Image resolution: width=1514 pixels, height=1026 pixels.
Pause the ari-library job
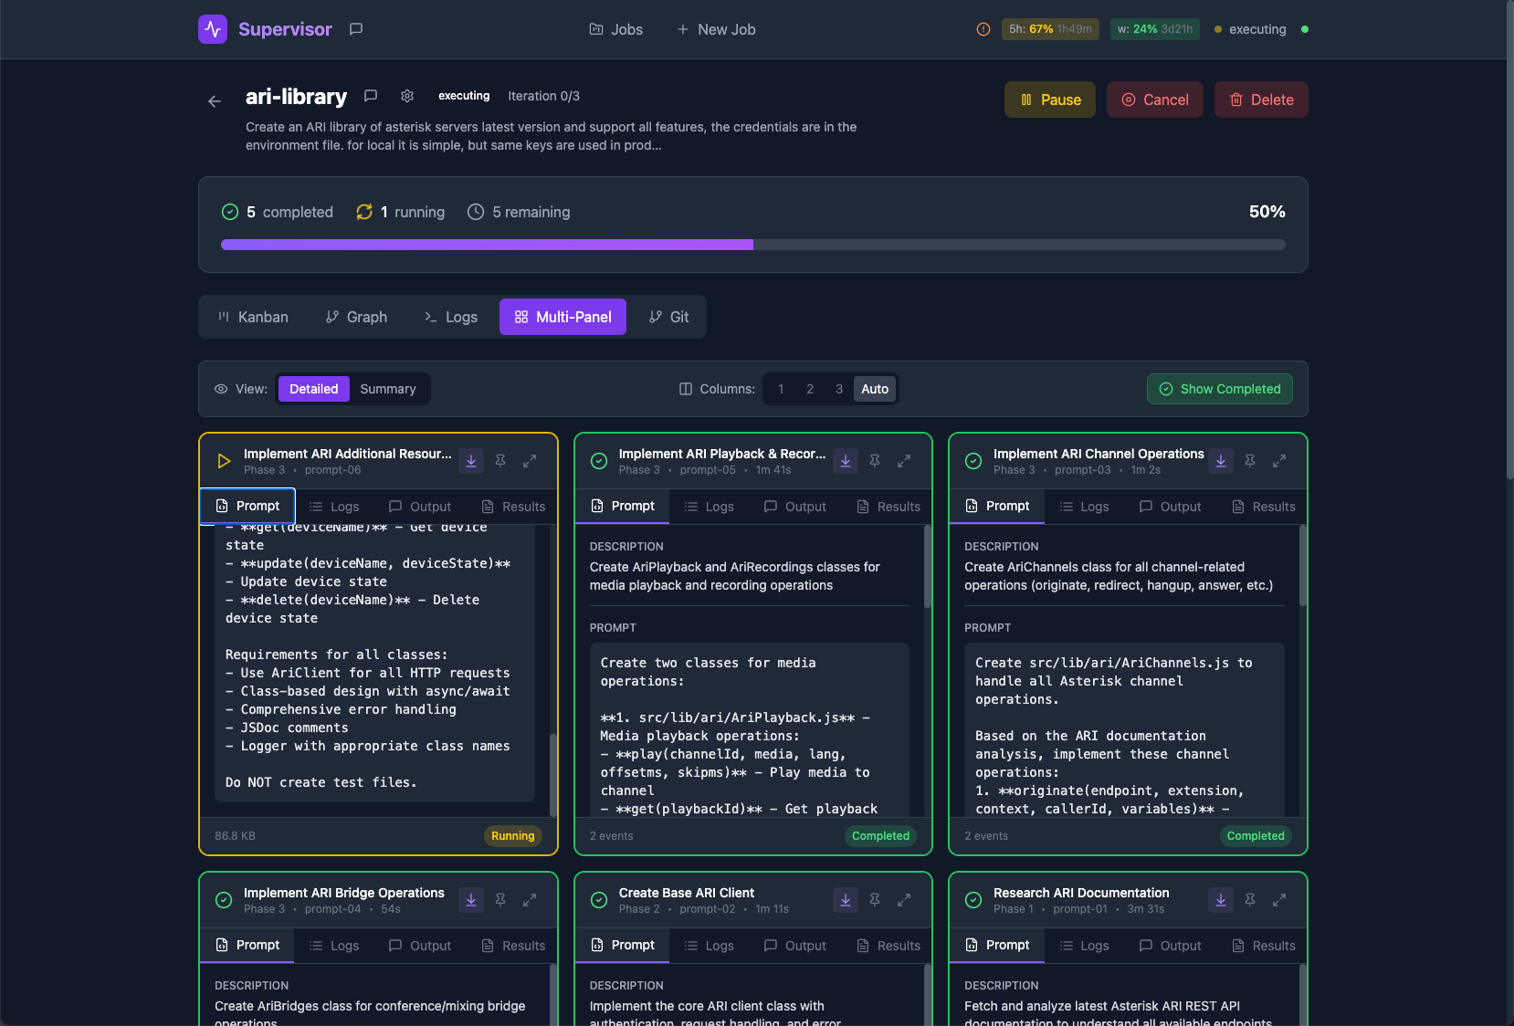tap(1050, 99)
